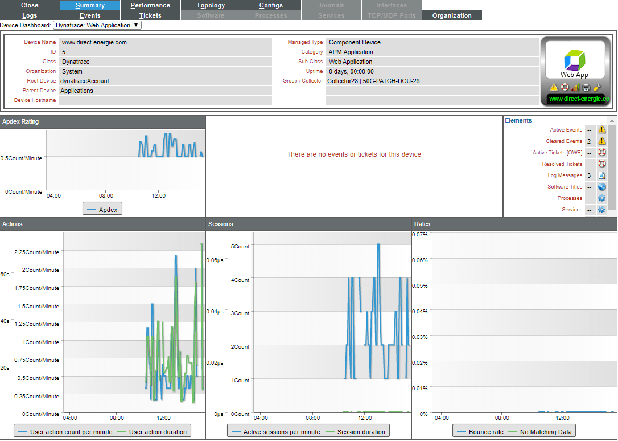
Task: Click the printer report icon on device badge
Action: point(586,87)
